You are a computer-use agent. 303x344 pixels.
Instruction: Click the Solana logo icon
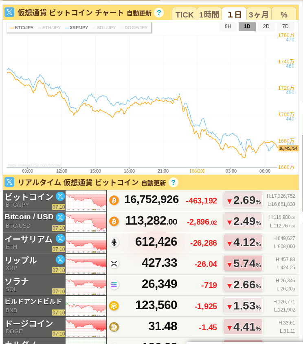(x=114, y=285)
